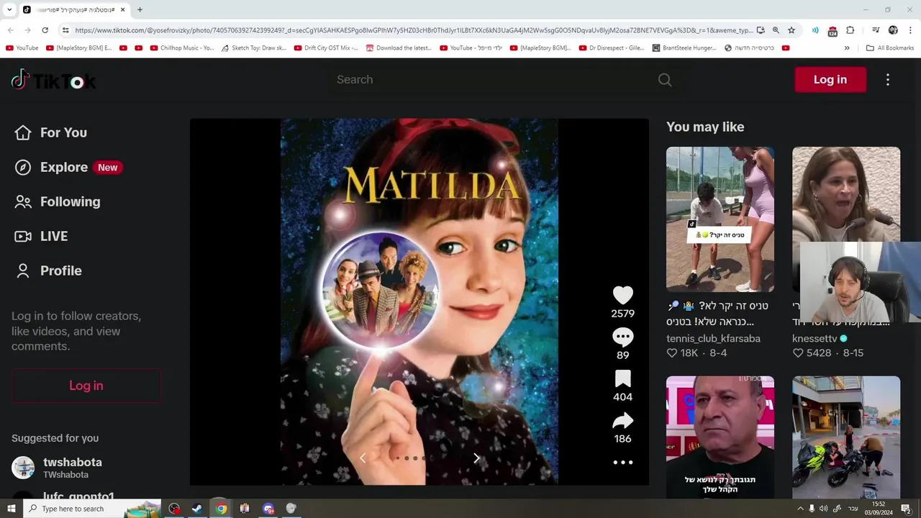Switch the input language indicator
Viewport: 921px width, 518px height.
[853, 509]
